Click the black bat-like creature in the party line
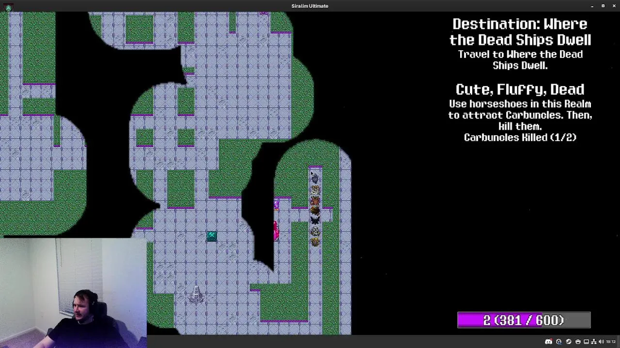Screen dimensions: 620x348 (x=315, y=220)
